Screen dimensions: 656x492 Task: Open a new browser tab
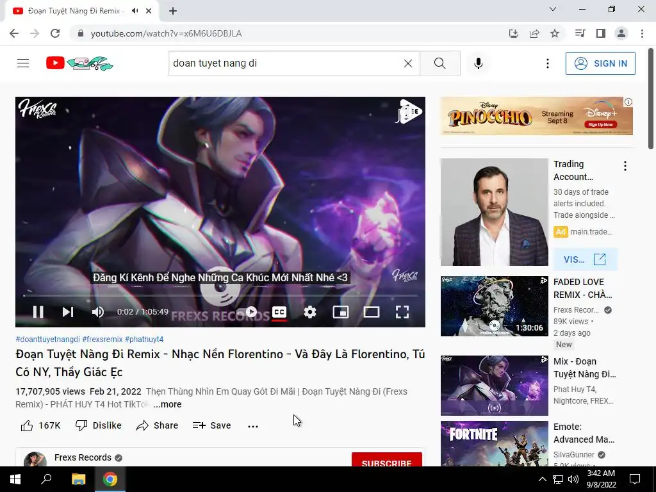pyautogui.click(x=173, y=11)
